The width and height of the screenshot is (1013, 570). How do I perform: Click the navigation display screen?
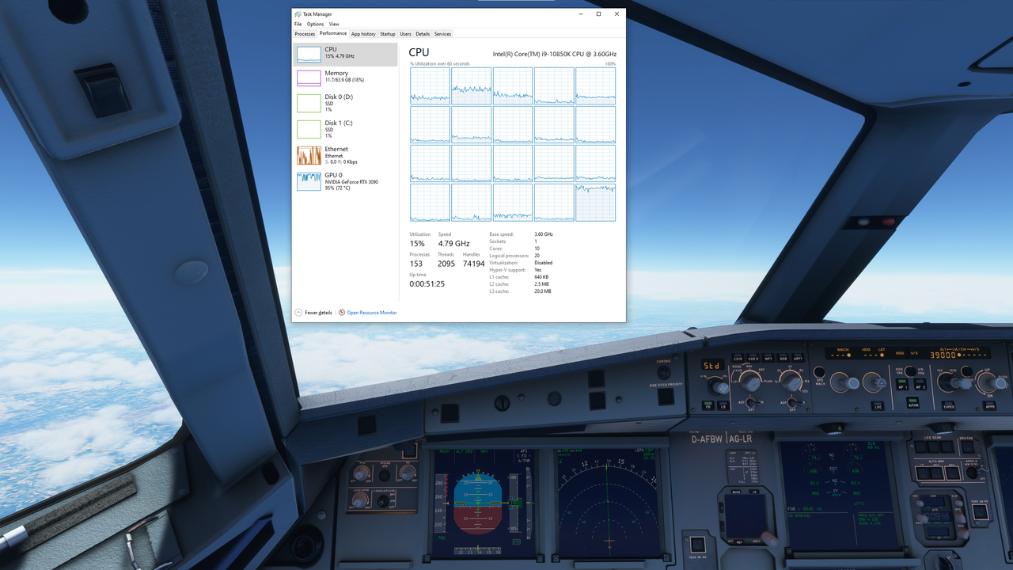pos(609,501)
